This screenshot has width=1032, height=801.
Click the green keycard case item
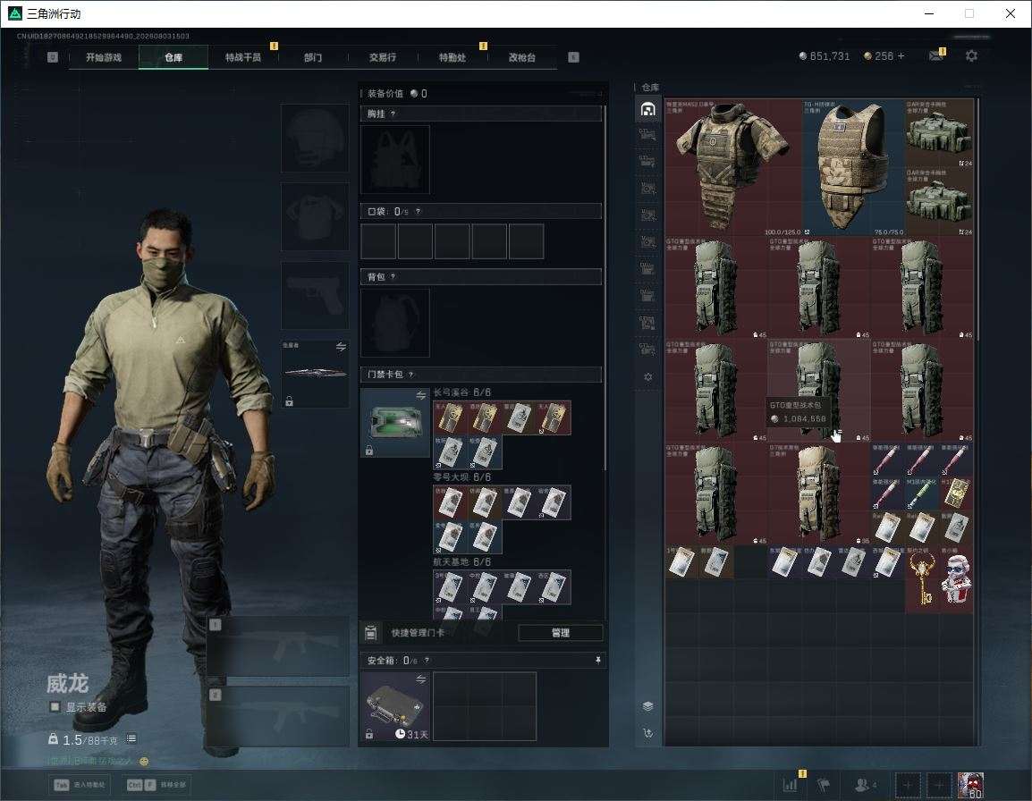click(395, 422)
